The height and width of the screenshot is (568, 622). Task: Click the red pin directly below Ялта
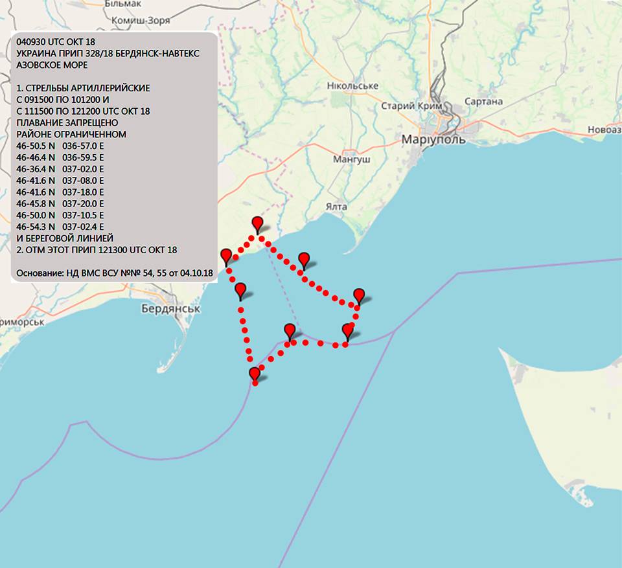pos(303,260)
